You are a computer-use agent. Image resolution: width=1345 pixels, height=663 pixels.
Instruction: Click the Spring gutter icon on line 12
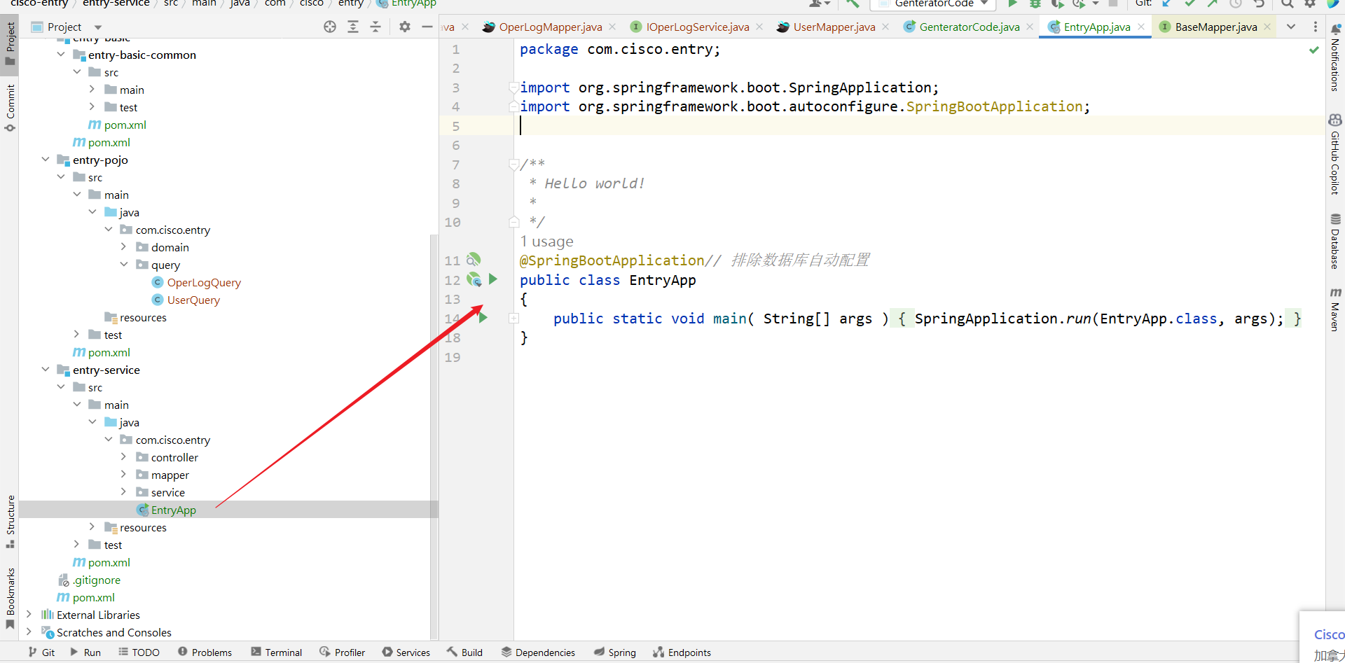474,279
